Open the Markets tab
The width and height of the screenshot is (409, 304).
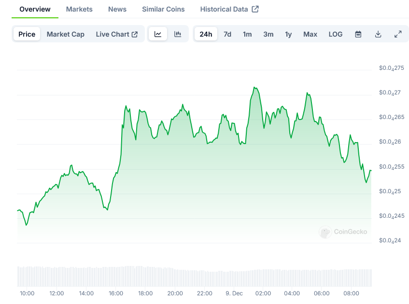point(79,9)
